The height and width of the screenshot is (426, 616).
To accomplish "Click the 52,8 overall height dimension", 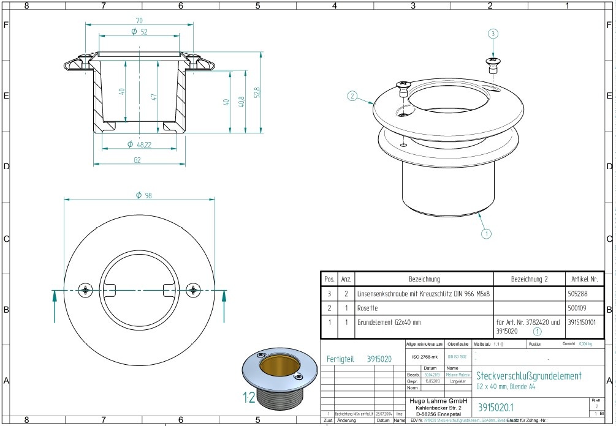I will [x=257, y=92].
